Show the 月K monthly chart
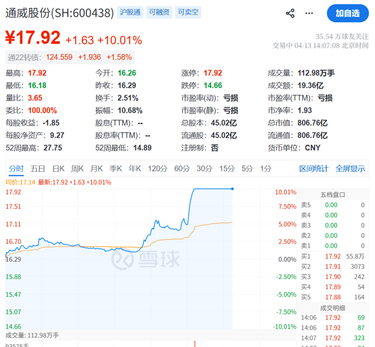The width and height of the screenshot is (375, 347). [97, 168]
